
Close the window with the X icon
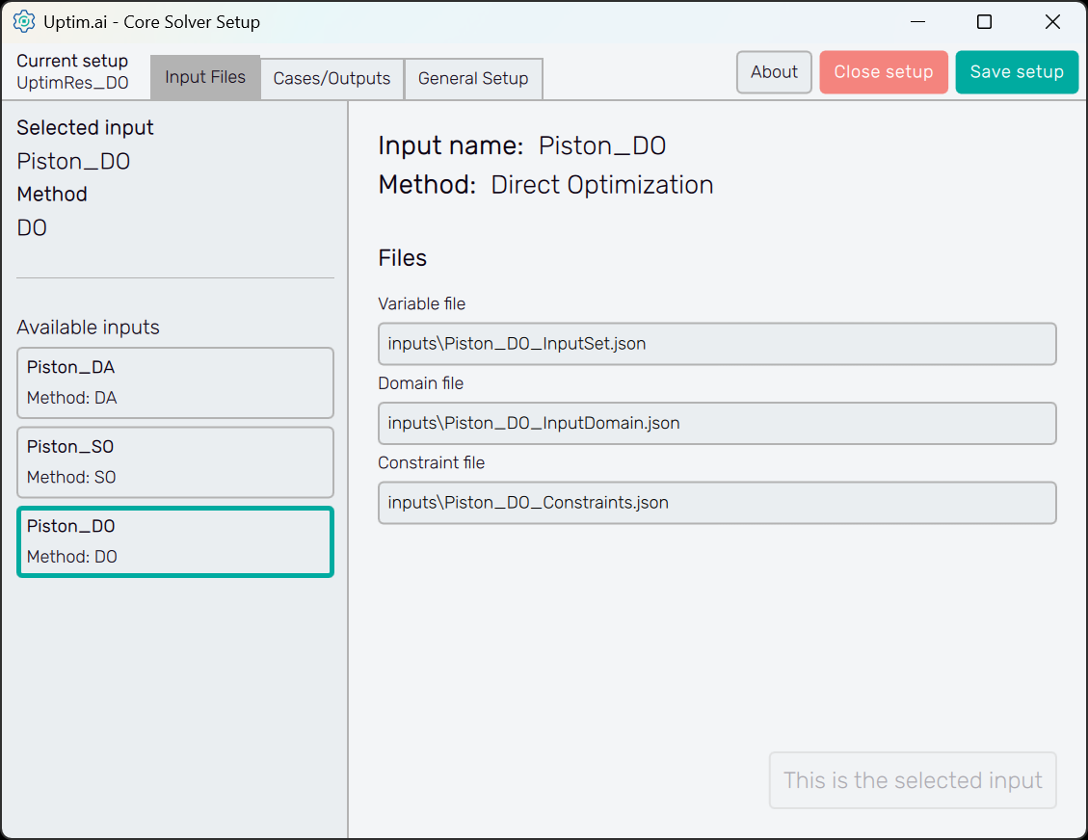pyautogui.click(x=1052, y=21)
